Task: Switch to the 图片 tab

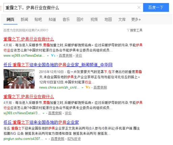Action: point(80,19)
